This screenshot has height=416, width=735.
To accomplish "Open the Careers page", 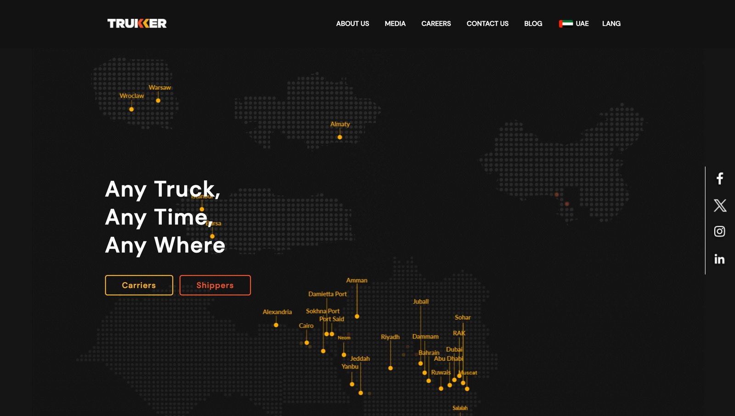I will coord(436,24).
